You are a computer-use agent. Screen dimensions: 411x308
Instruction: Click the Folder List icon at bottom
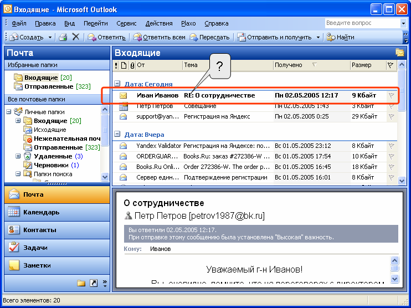point(81,283)
